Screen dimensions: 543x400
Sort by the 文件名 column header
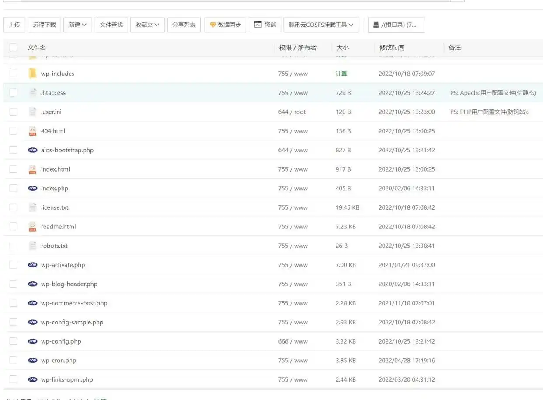point(37,48)
